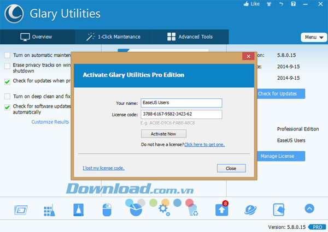The image size is (328, 232).
Task: Uncheck Check for software updates automatically
Action: pos(7,108)
